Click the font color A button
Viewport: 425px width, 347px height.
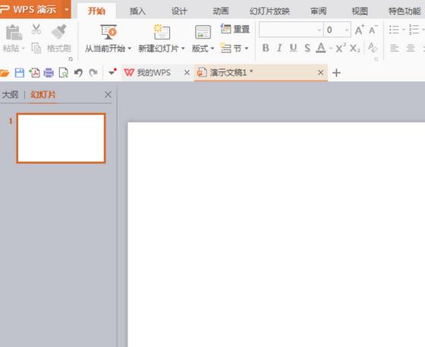(321, 48)
